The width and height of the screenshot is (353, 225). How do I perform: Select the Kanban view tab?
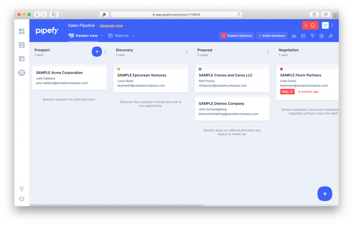[x=83, y=36]
